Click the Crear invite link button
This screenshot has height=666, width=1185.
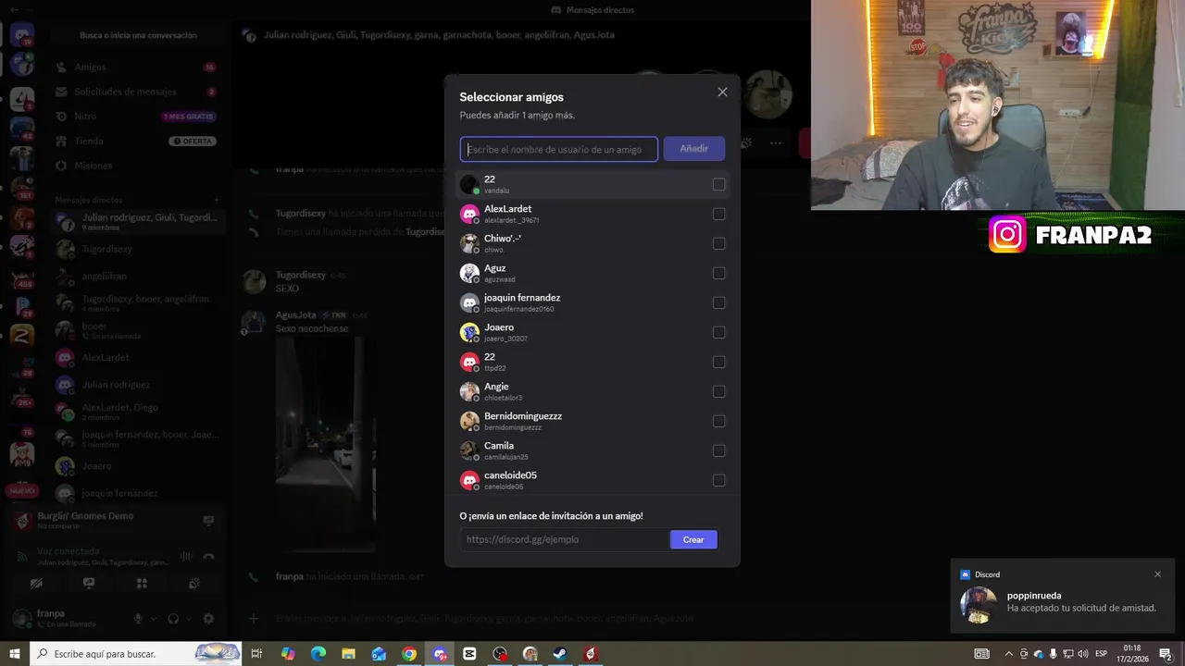pyautogui.click(x=693, y=539)
